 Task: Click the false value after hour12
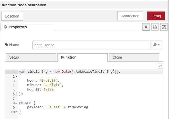point(49,89)
